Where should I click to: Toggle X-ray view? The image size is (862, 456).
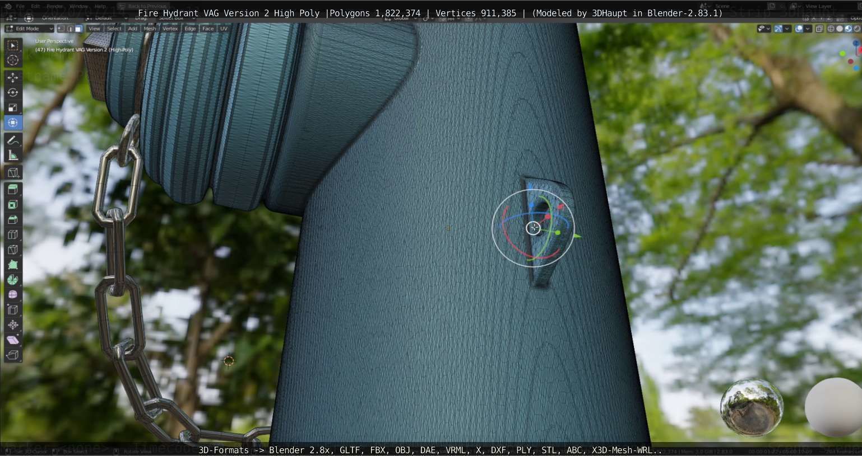click(819, 29)
